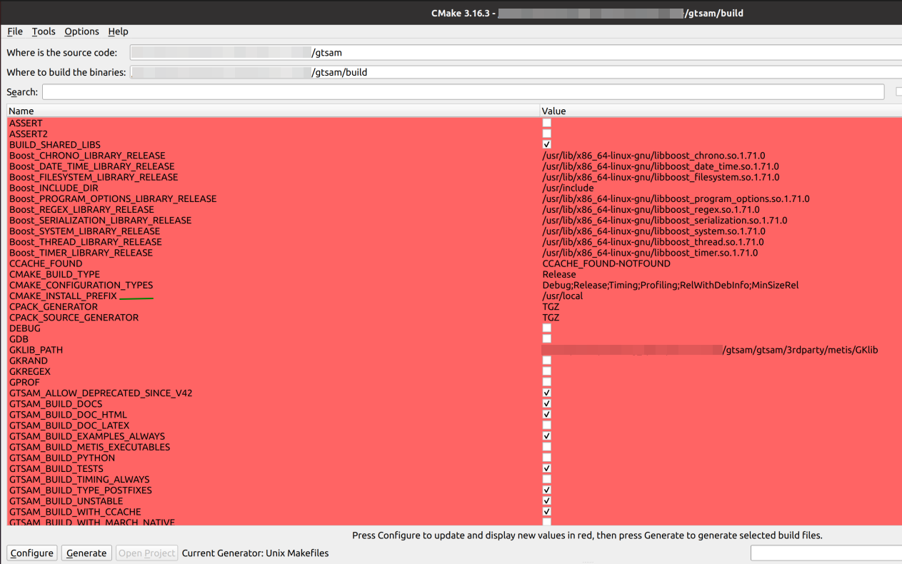The width and height of the screenshot is (902, 564).
Task: Click the disabled Open Project button
Action: point(146,553)
